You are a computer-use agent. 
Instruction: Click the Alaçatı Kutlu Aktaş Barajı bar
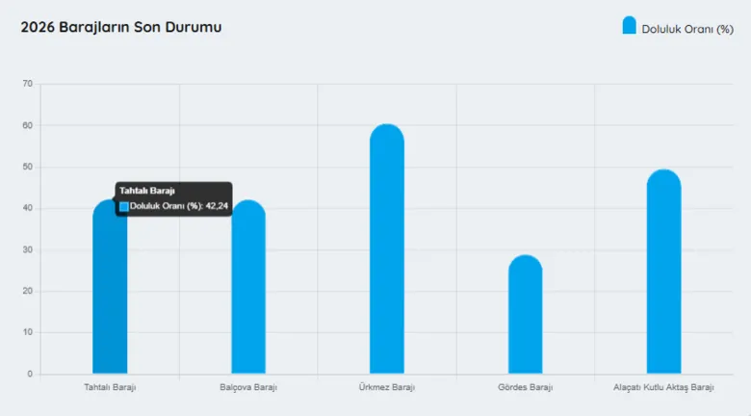(x=663, y=272)
